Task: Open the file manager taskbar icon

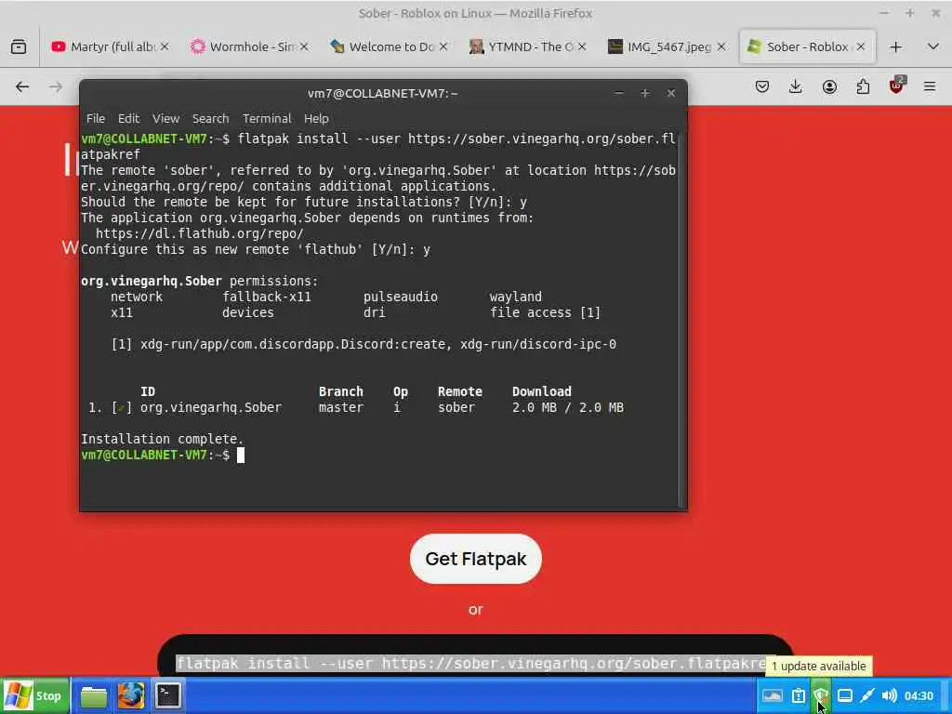Action: (94, 695)
